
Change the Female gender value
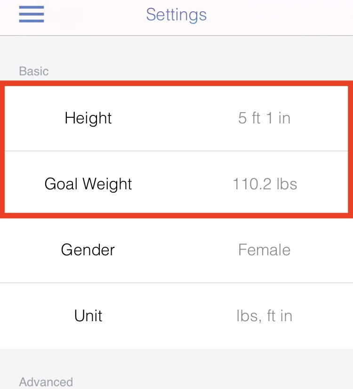264,250
